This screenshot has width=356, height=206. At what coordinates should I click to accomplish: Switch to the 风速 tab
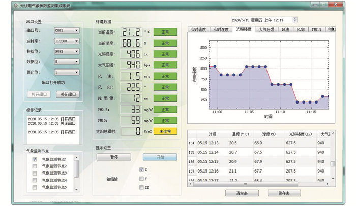pos(286,30)
